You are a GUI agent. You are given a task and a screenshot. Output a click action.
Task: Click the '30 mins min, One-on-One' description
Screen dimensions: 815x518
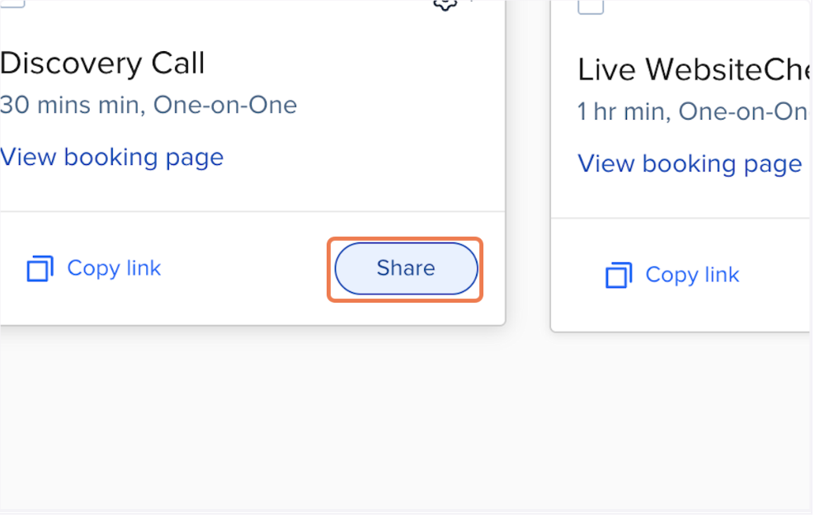tap(148, 106)
